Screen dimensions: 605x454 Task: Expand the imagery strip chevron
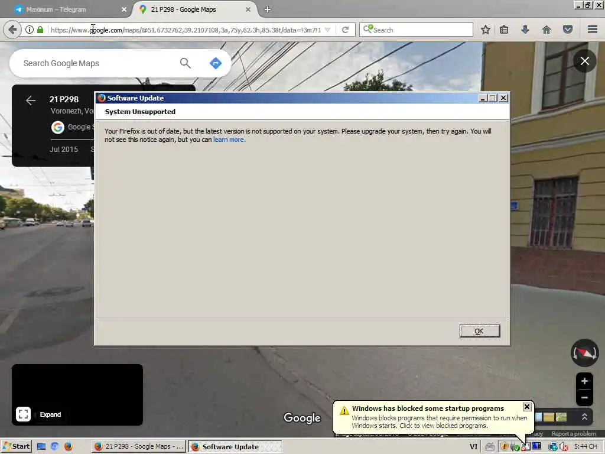[584, 417]
